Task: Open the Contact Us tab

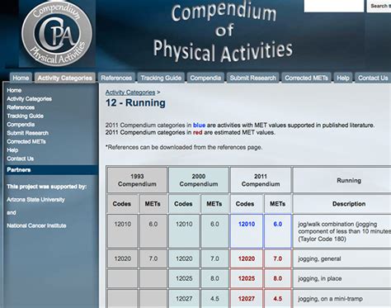Action: point(373,78)
